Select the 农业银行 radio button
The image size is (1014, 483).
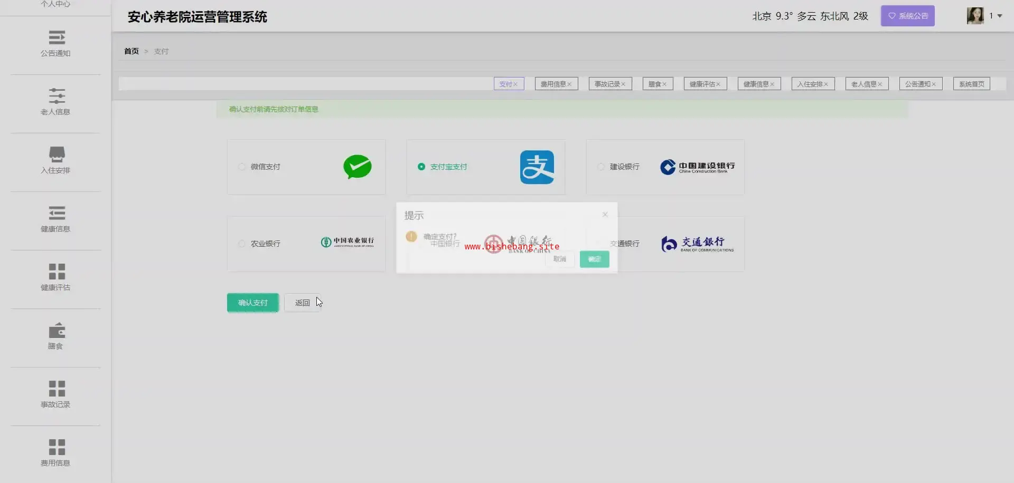[242, 244]
